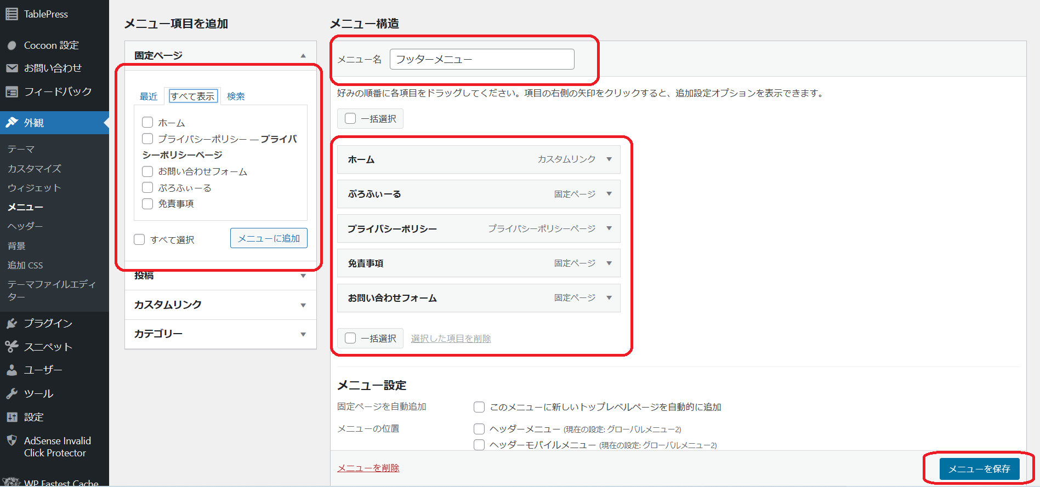Switch to the 検索 tab
The width and height of the screenshot is (1040, 487).
coord(236,96)
